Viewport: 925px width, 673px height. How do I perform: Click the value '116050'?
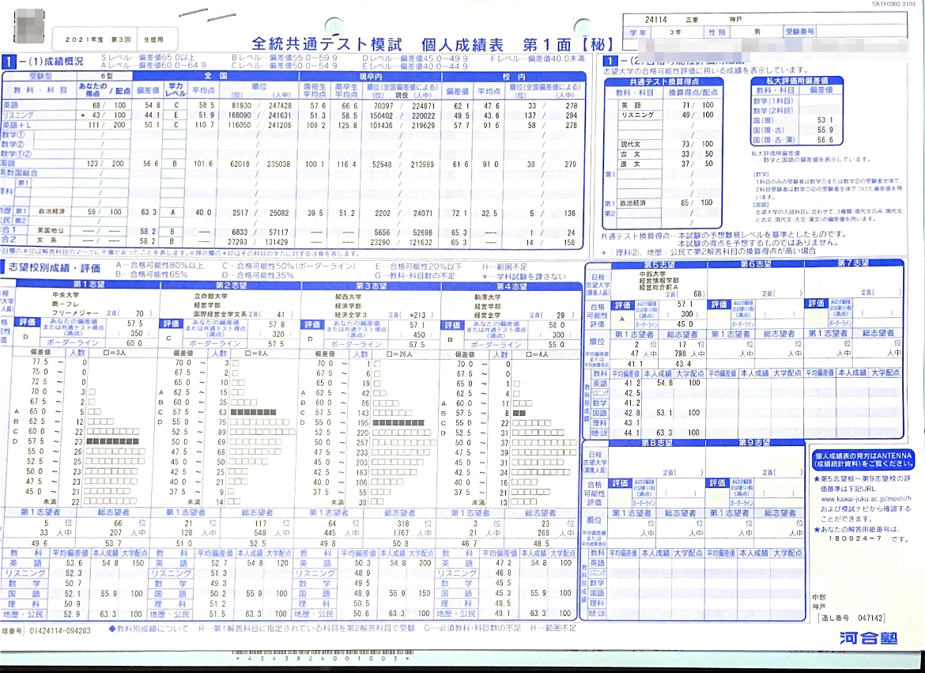point(240,125)
